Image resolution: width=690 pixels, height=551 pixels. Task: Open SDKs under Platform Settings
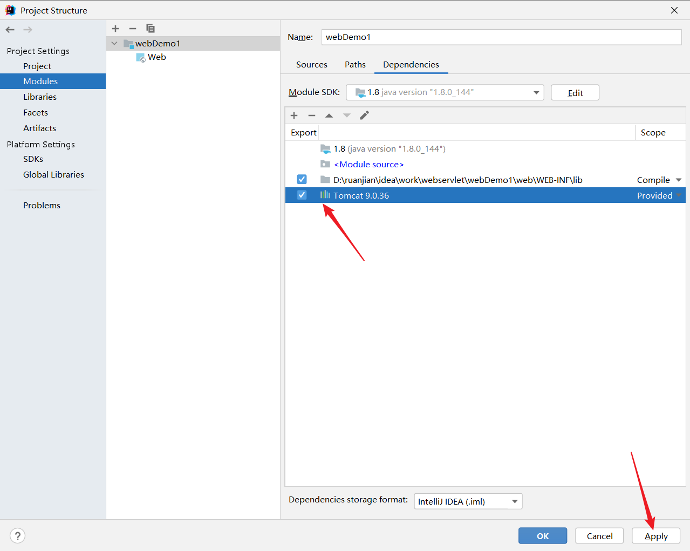pos(33,159)
